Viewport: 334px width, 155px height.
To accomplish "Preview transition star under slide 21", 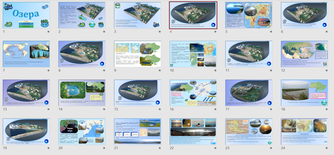I will coord(160,148).
